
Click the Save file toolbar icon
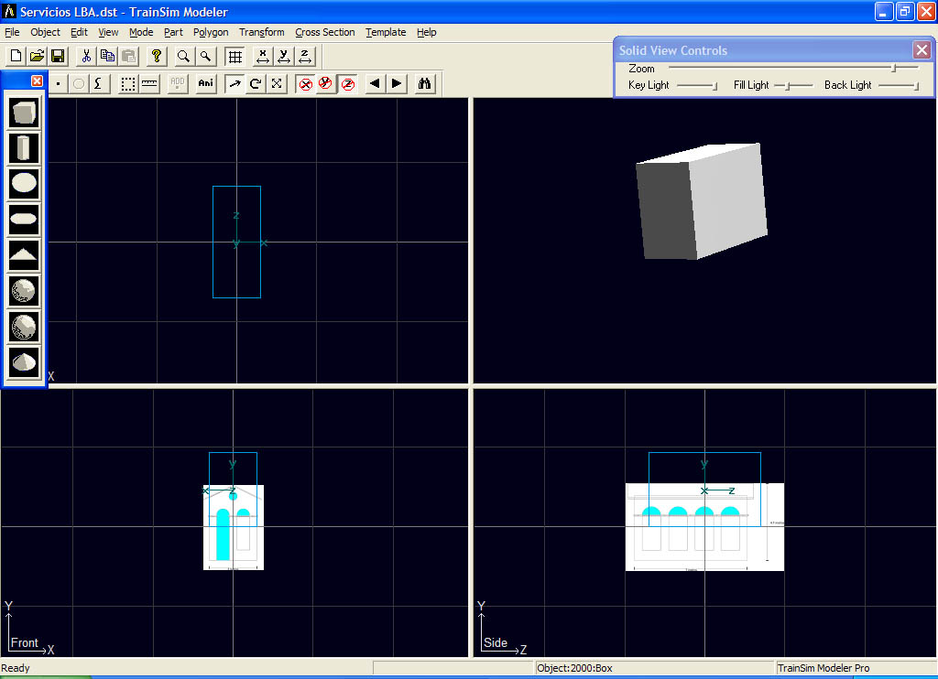[58, 56]
